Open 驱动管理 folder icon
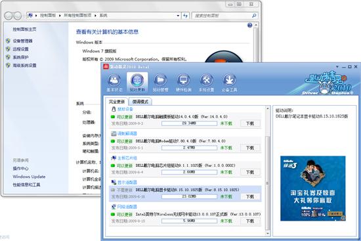This screenshot has width=361, height=241. click(160, 80)
